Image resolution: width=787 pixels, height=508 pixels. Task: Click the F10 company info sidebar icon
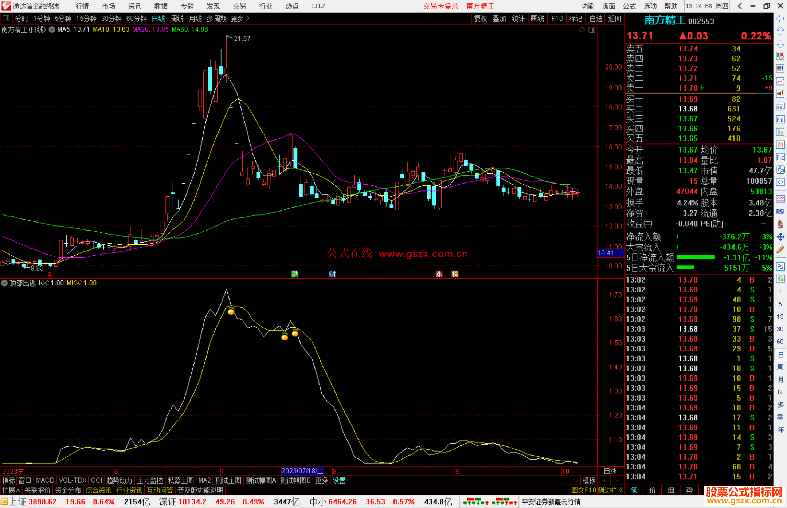coord(780,119)
